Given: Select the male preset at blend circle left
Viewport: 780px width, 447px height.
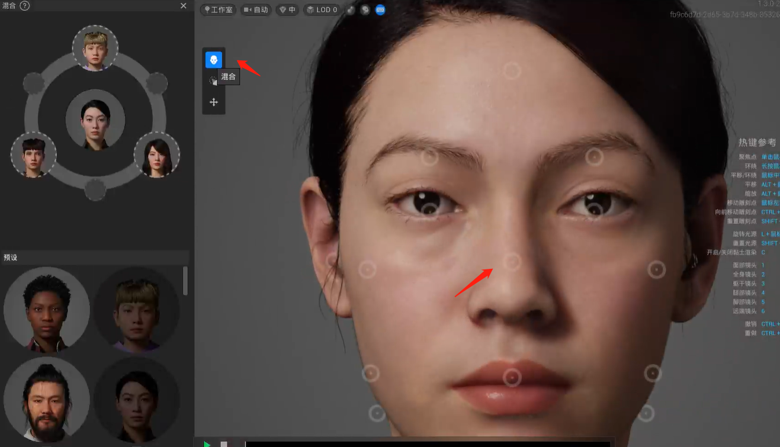Looking at the screenshot, I should pyautogui.click(x=34, y=155).
